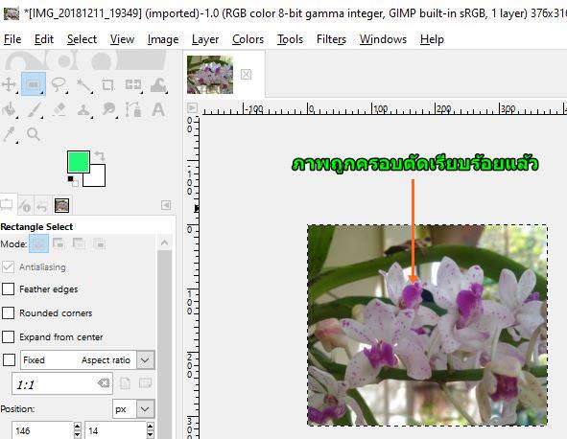Viewport: 567px width, 439px height.
Task: Open the Fixed Aspect ratio dropdown
Action: 146,360
